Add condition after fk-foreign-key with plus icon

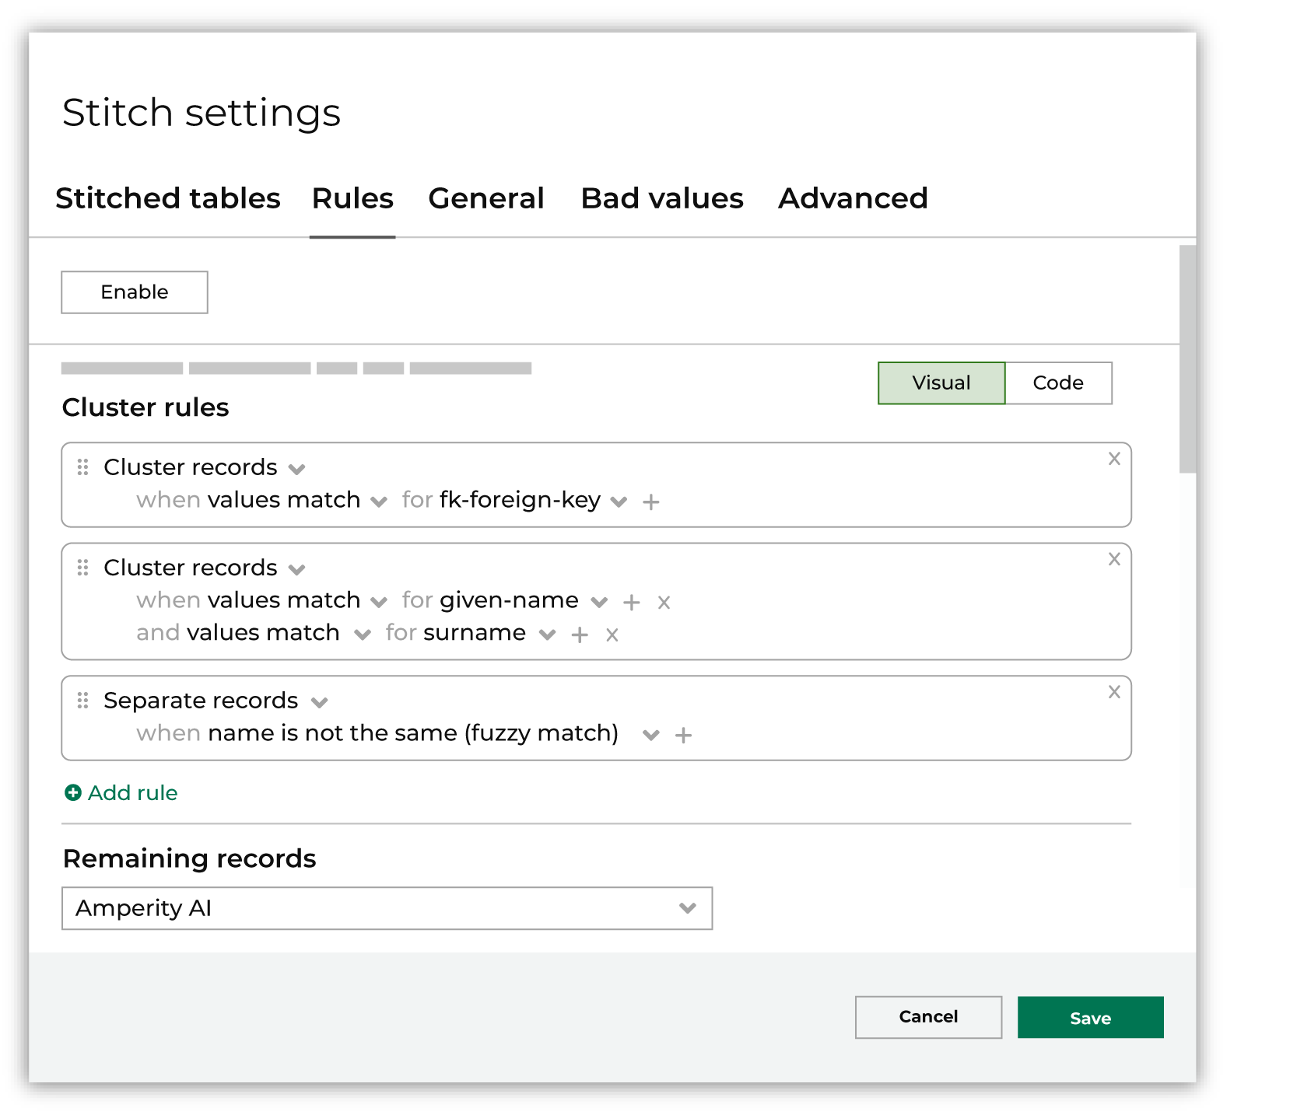pos(651,502)
